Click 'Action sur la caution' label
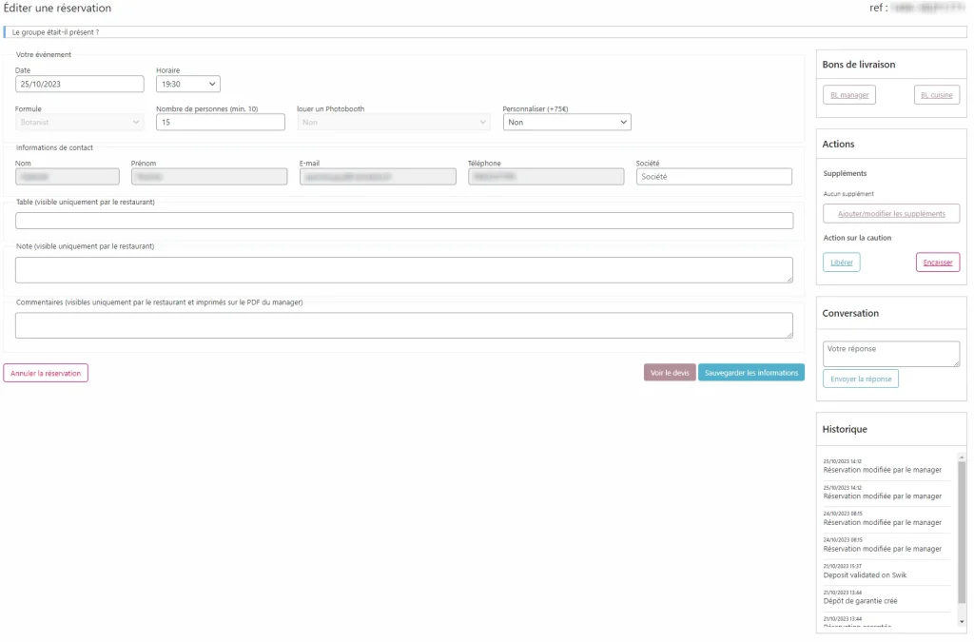Screen dimensions: 974x642 click(x=857, y=238)
